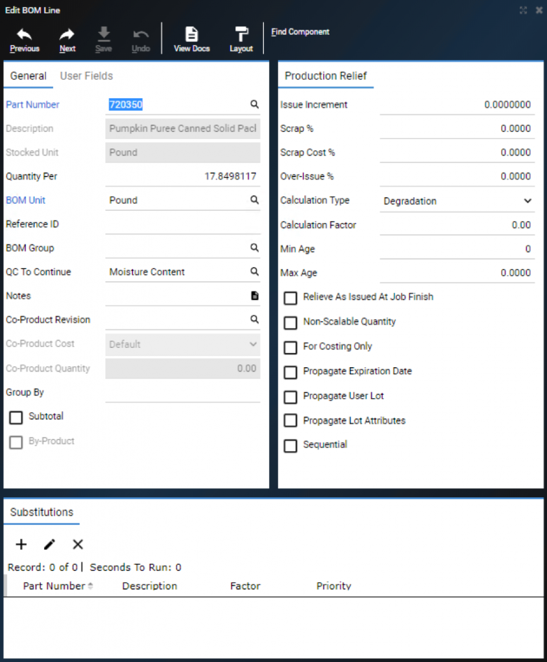Click the Find Component button
This screenshot has width=547, height=662.
(300, 32)
